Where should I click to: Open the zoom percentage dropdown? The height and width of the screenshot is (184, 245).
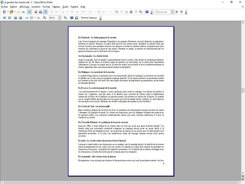point(59,18)
